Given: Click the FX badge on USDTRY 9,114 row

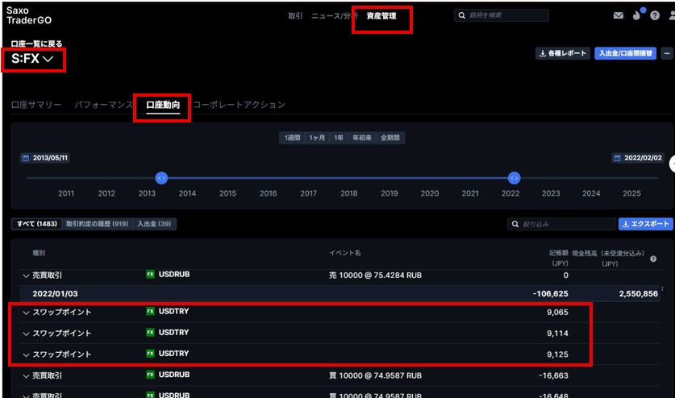Looking at the screenshot, I should pyautogui.click(x=150, y=332).
